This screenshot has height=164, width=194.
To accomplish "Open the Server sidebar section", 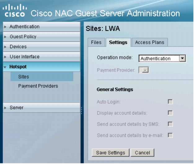I will pos(42,108).
